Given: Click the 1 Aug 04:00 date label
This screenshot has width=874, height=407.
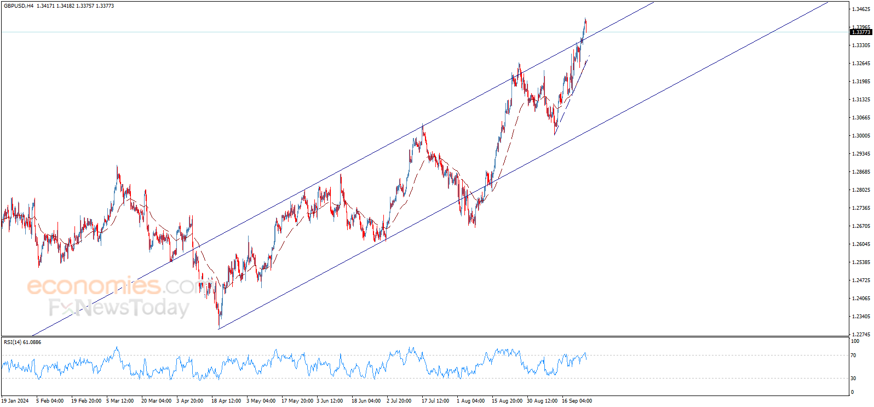Looking at the screenshot, I should (470, 401).
